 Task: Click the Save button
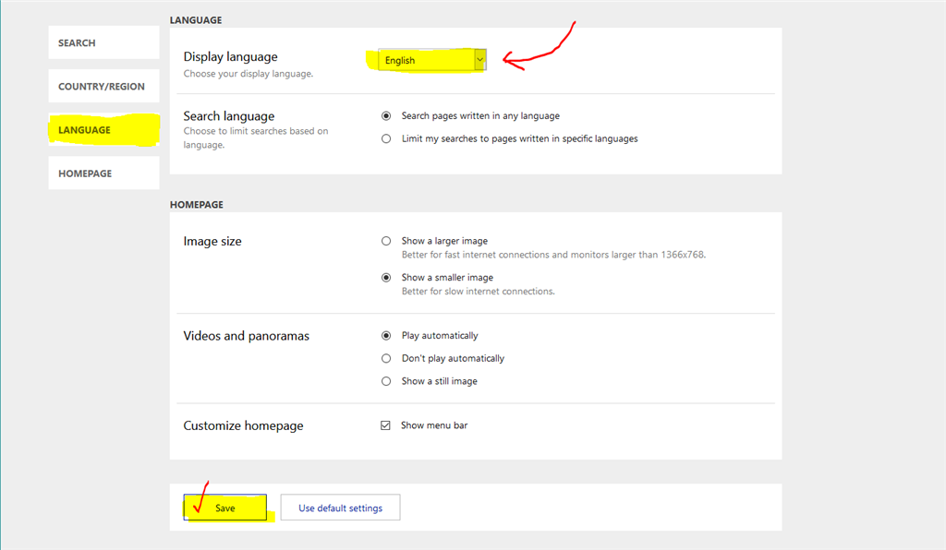tap(225, 508)
